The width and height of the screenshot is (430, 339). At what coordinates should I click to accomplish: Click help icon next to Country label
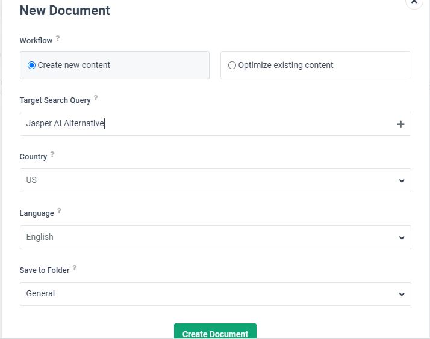point(52,154)
